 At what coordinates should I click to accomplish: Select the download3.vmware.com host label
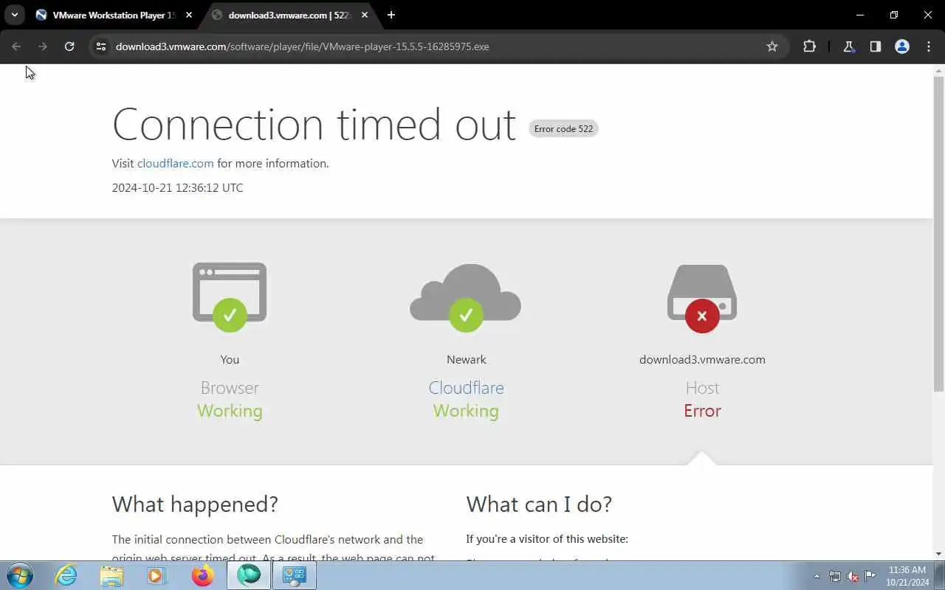(702, 360)
